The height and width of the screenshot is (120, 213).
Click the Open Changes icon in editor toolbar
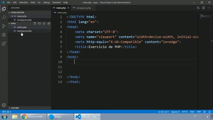click(198, 8)
